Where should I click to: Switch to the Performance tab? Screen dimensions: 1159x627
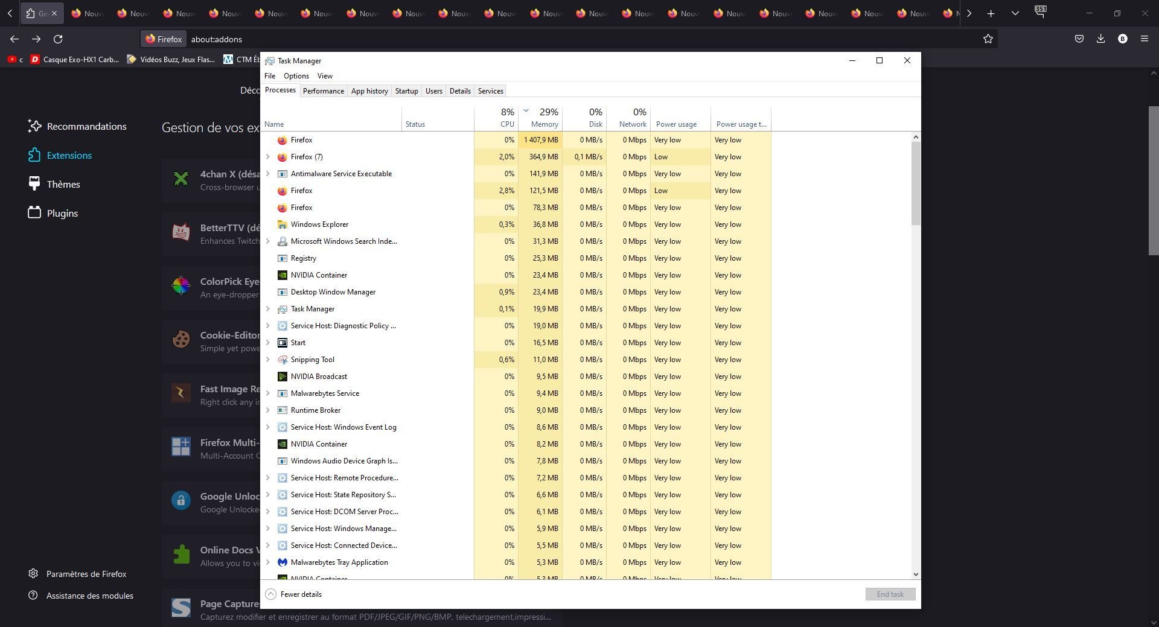coord(323,91)
